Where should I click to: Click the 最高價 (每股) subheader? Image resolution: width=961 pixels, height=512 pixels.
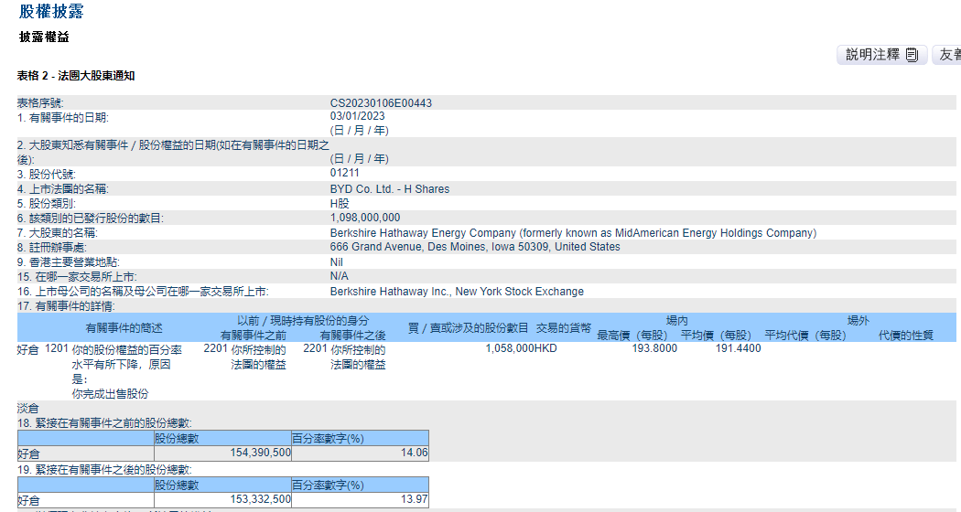(632, 336)
